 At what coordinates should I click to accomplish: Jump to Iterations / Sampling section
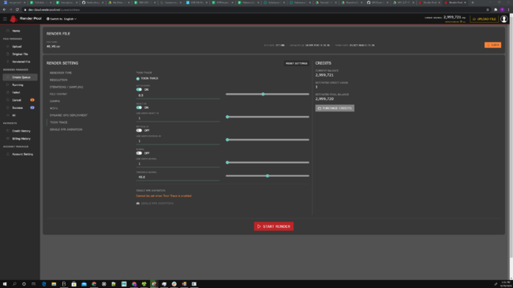66,87
